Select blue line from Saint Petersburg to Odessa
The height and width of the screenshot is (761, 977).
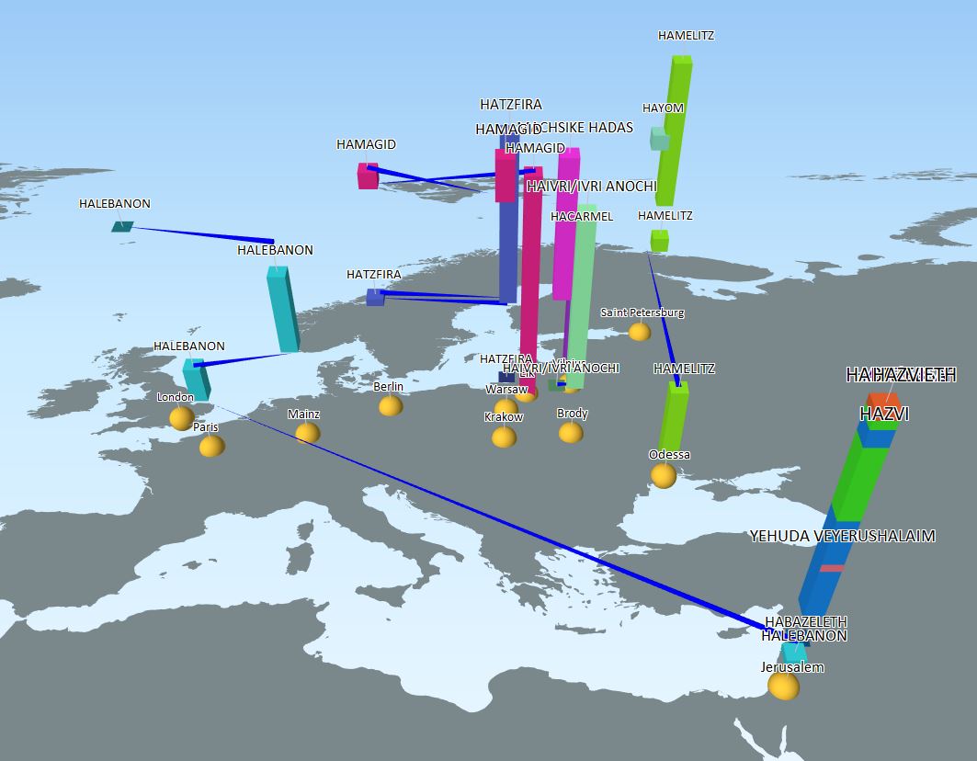pos(665,321)
